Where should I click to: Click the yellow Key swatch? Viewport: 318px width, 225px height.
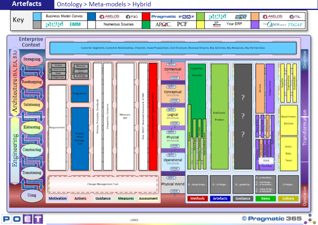pyautogui.click(x=200, y=24)
